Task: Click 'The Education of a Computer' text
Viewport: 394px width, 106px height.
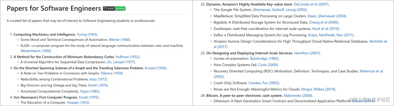Action: point(43,102)
